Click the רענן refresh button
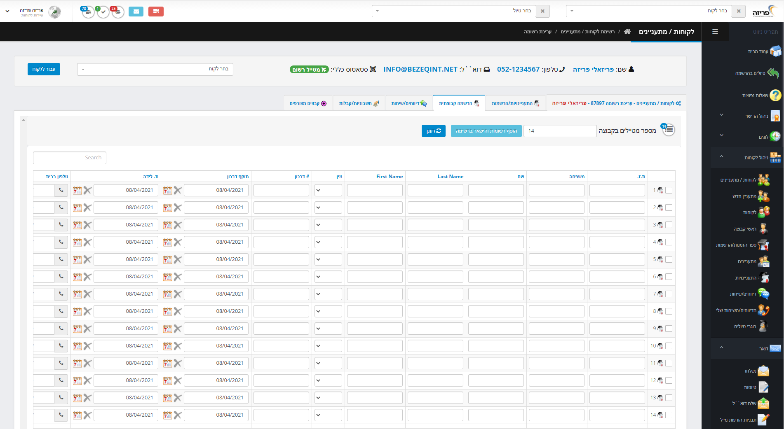The width and height of the screenshot is (784, 429). pyautogui.click(x=434, y=131)
